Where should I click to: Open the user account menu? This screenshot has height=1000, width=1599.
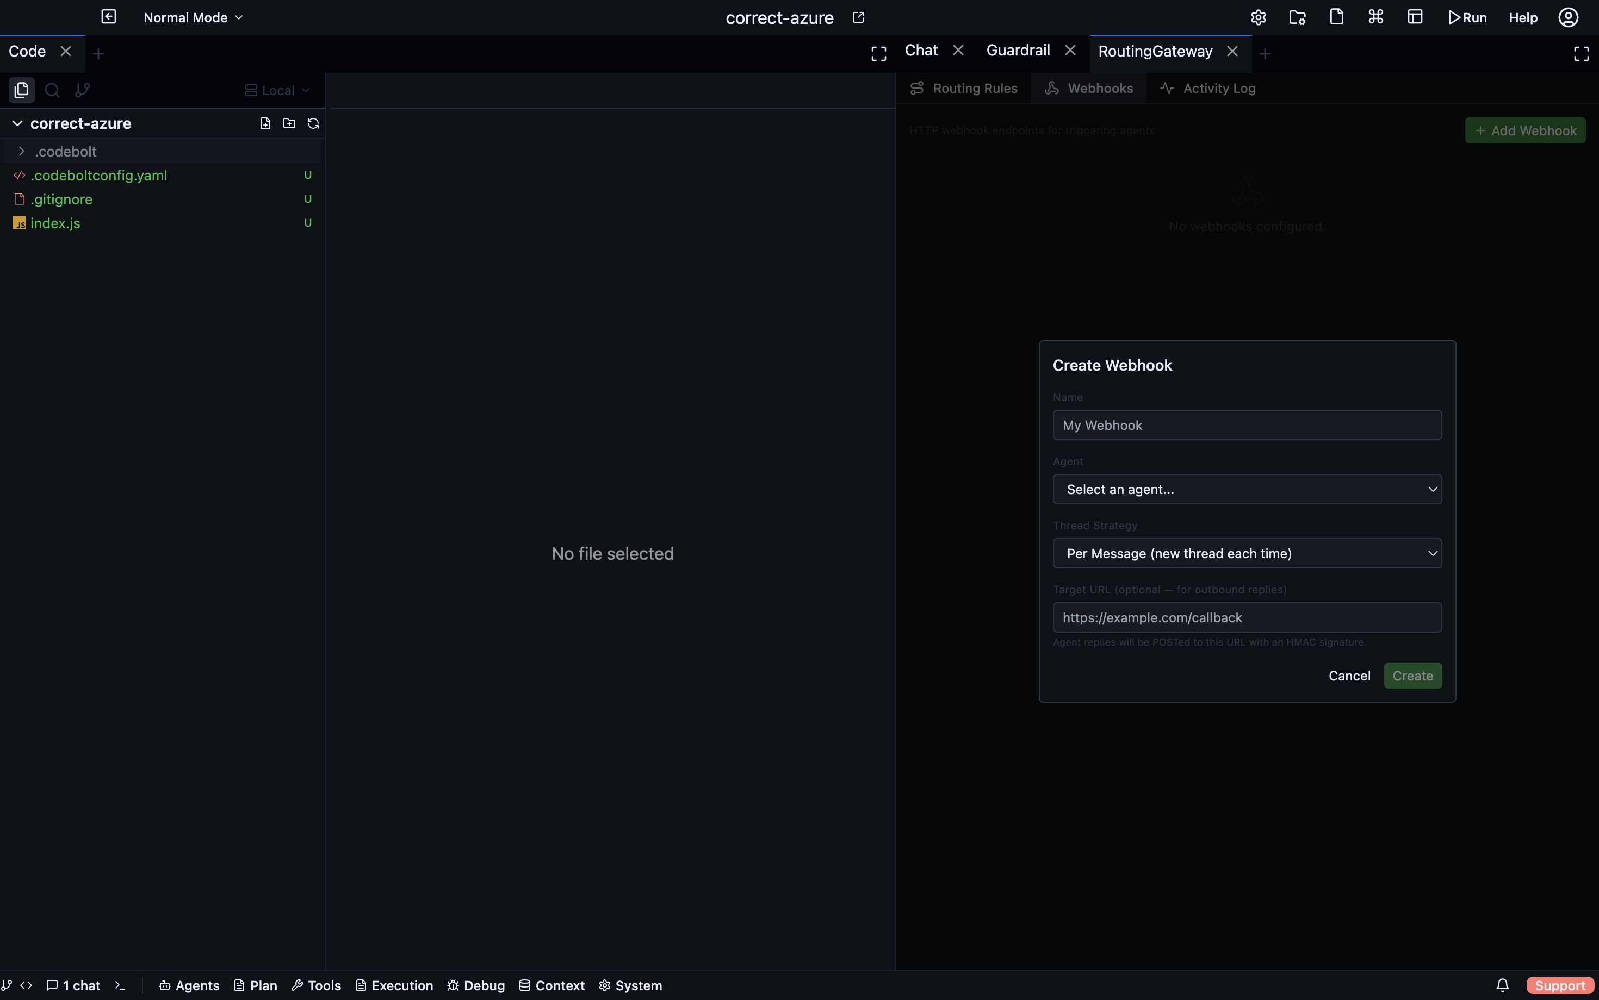pyautogui.click(x=1568, y=16)
